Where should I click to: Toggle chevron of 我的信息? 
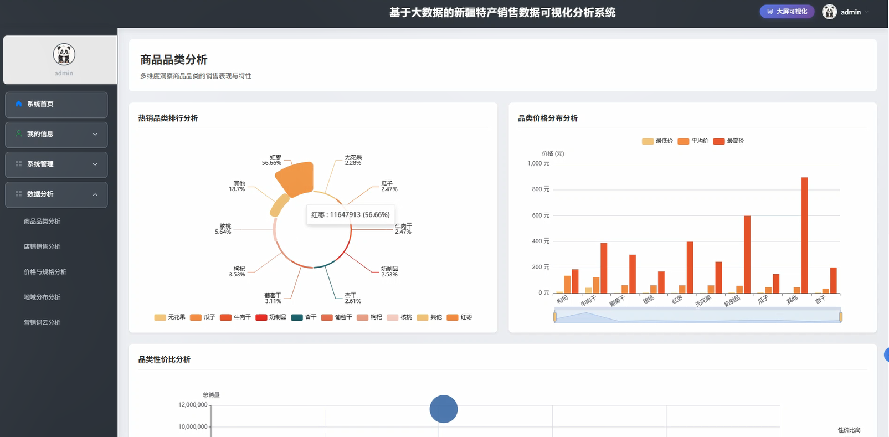click(x=95, y=135)
